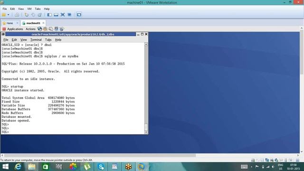
Task: Toggle the library sidebar view icon
Action: click(49, 15)
